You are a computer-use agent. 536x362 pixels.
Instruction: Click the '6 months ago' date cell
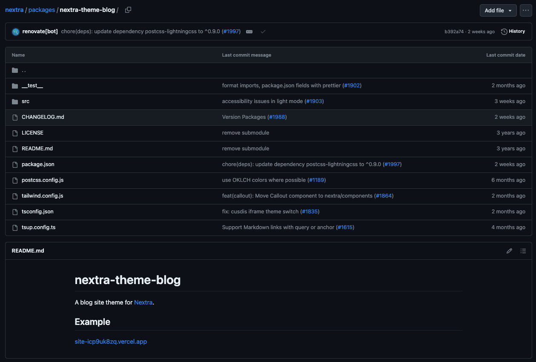[508, 180]
